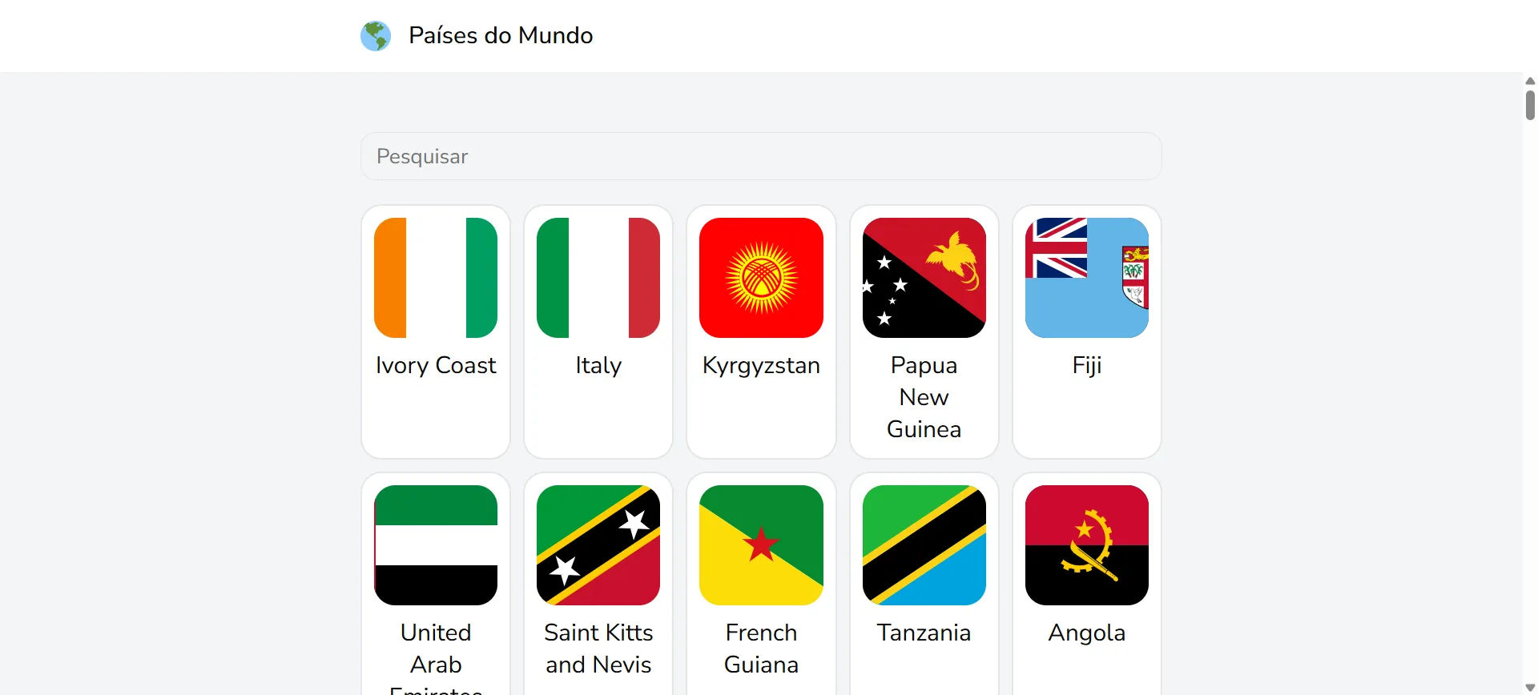Click the scrollbar down arrow
The width and height of the screenshot is (1538, 695).
point(1530,688)
